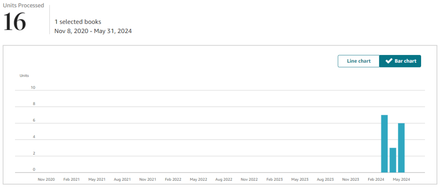Select the Bar chart toggle button

pos(400,61)
